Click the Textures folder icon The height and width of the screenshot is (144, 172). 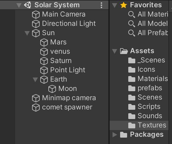click(x=132, y=125)
